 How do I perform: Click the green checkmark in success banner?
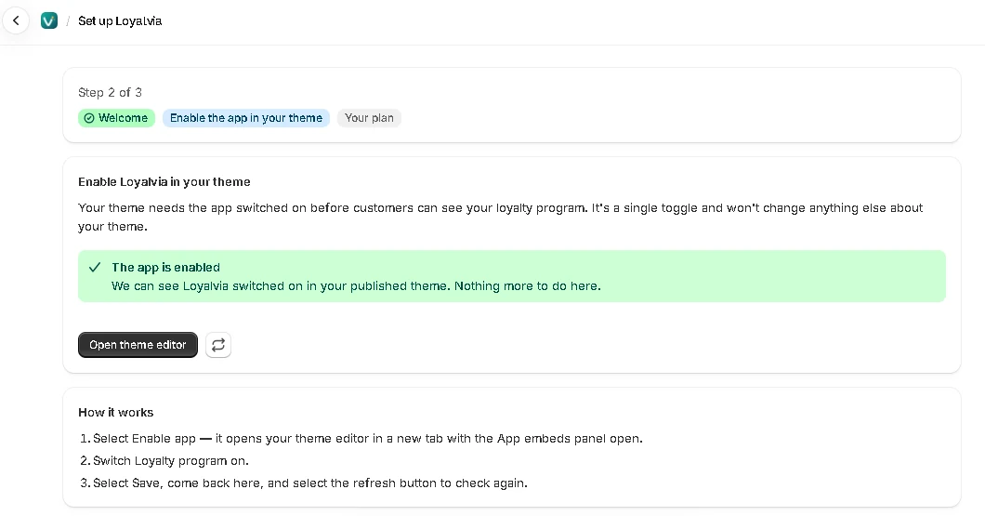point(95,267)
